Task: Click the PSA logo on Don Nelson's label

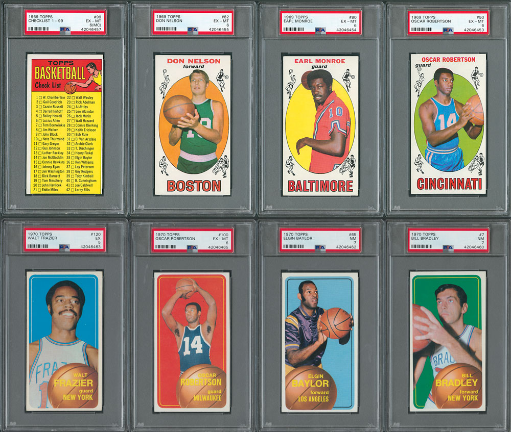Action: coord(193,30)
